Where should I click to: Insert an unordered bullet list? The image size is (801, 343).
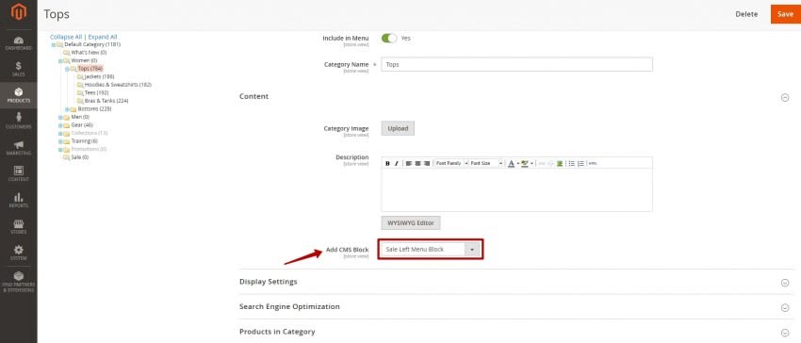click(x=572, y=164)
